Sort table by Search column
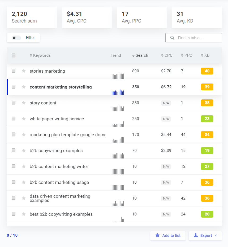Image resolution: width=228 pixels, height=247 pixels. [140, 55]
